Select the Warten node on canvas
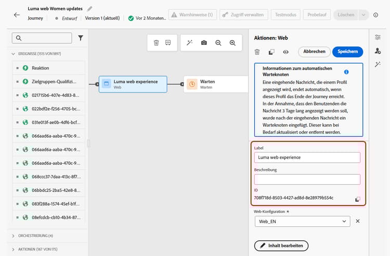Screen dimensions: 390x256 pos(216,84)
